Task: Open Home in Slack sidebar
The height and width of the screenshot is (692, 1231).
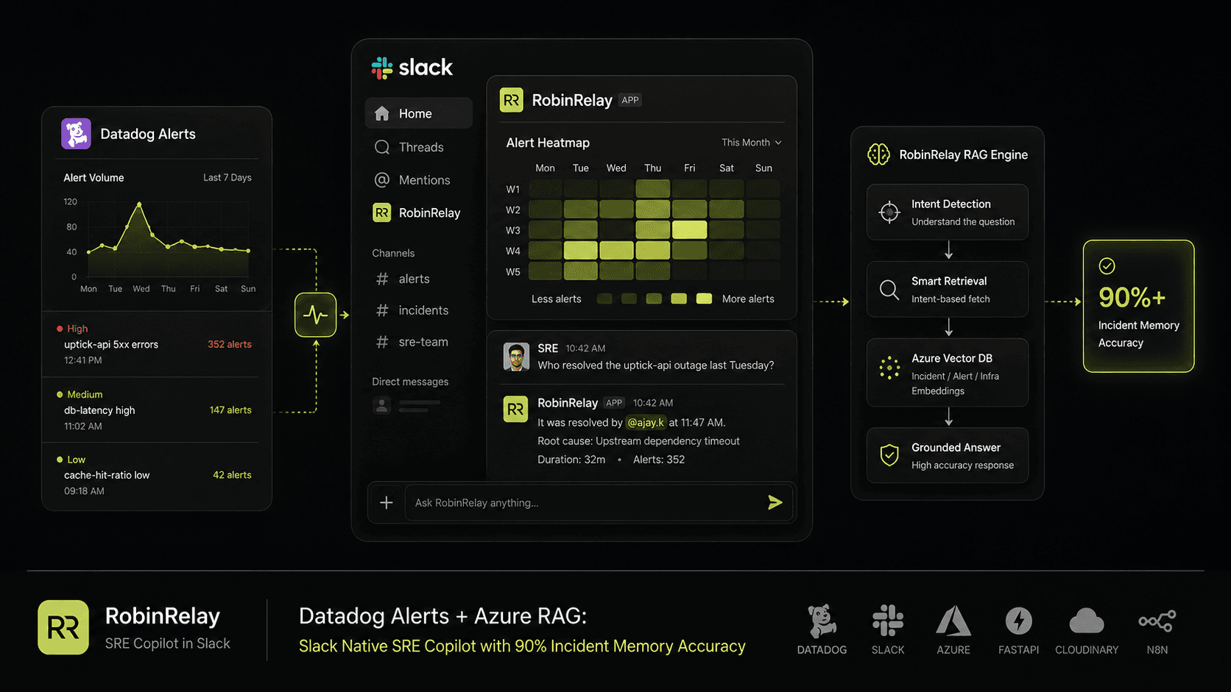Action: [418, 113]
